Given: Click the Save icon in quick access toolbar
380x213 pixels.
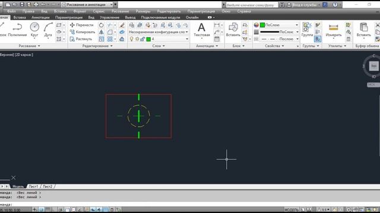Looking at the screenshot, I should pyautogui.click(x=22, y=5).
